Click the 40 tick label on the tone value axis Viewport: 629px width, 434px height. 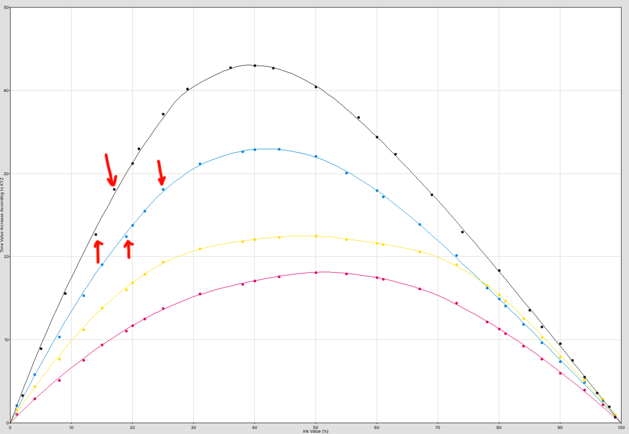click(6, 90)
